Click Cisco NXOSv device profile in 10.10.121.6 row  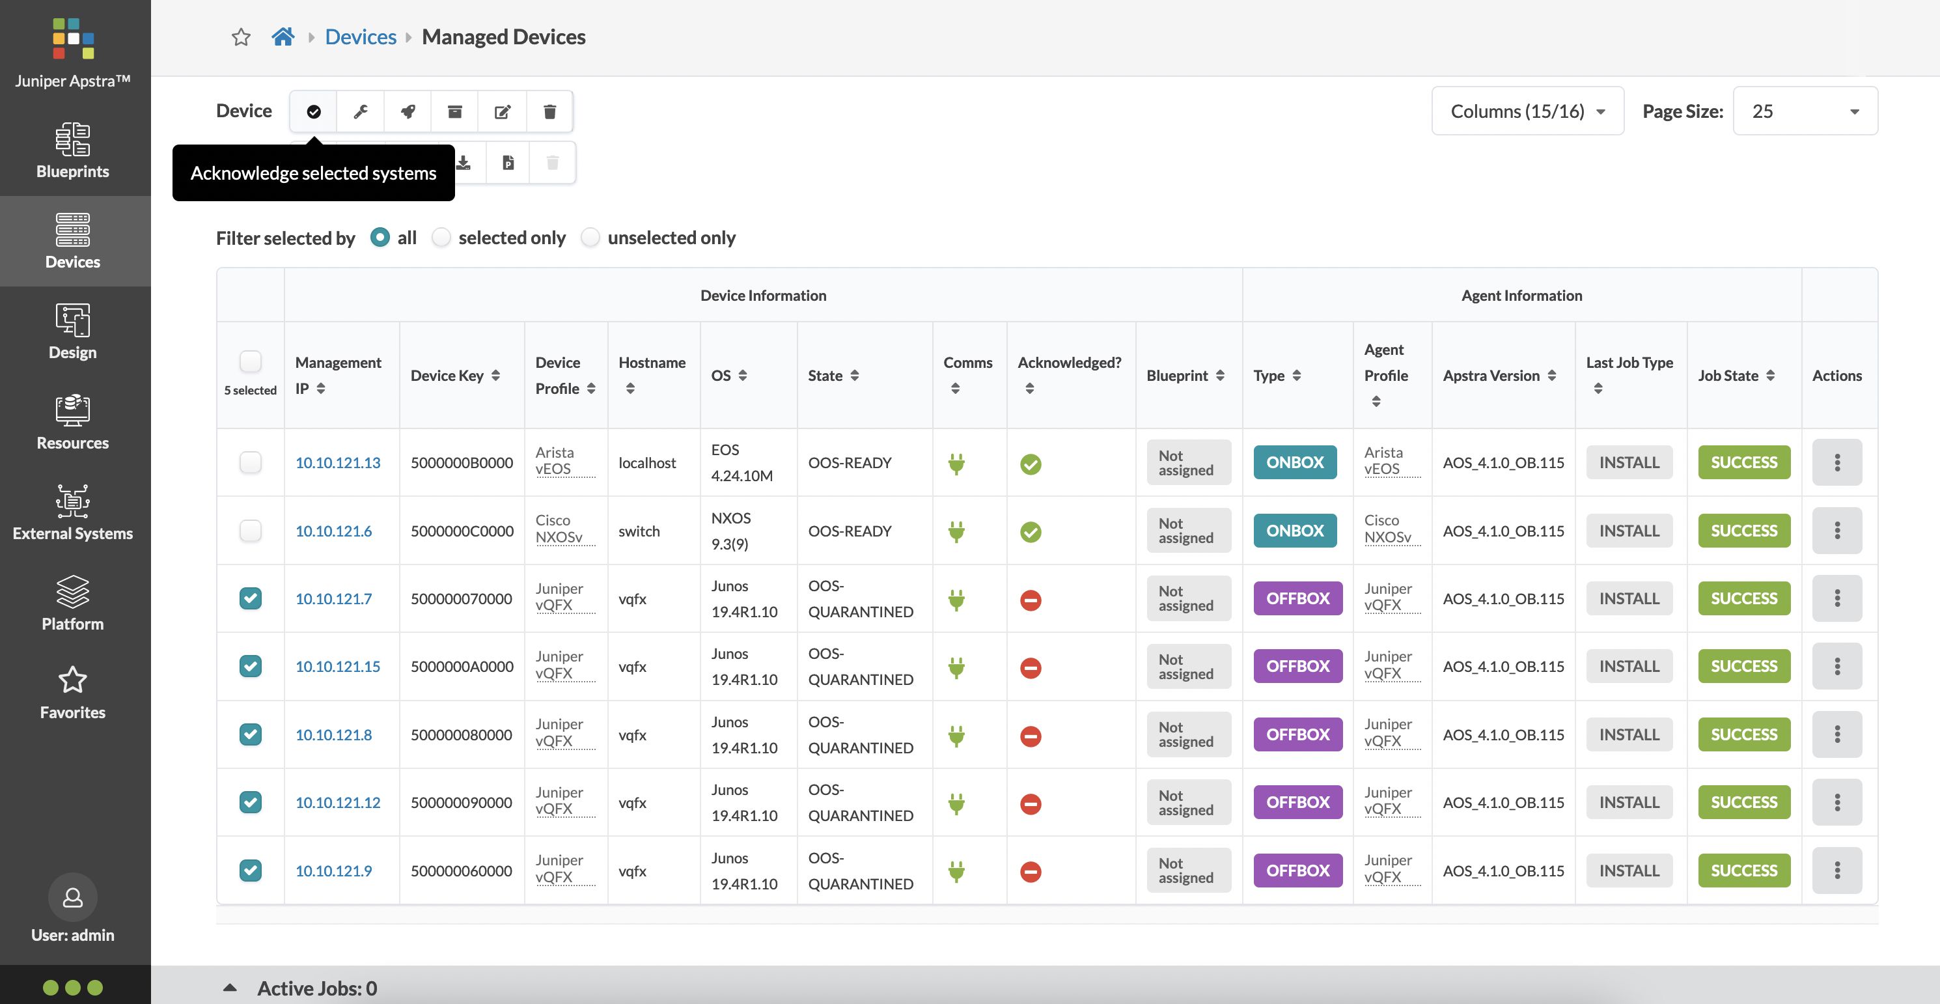(566, 529)
